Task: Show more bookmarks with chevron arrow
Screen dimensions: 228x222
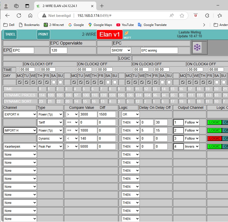Action: click(x=204, y=25)
